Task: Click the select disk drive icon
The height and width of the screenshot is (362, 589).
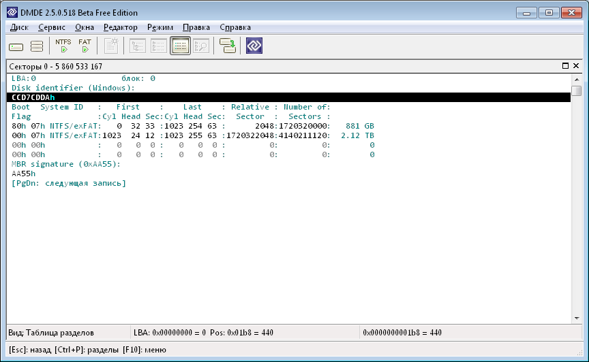Action: pos(16,46)
